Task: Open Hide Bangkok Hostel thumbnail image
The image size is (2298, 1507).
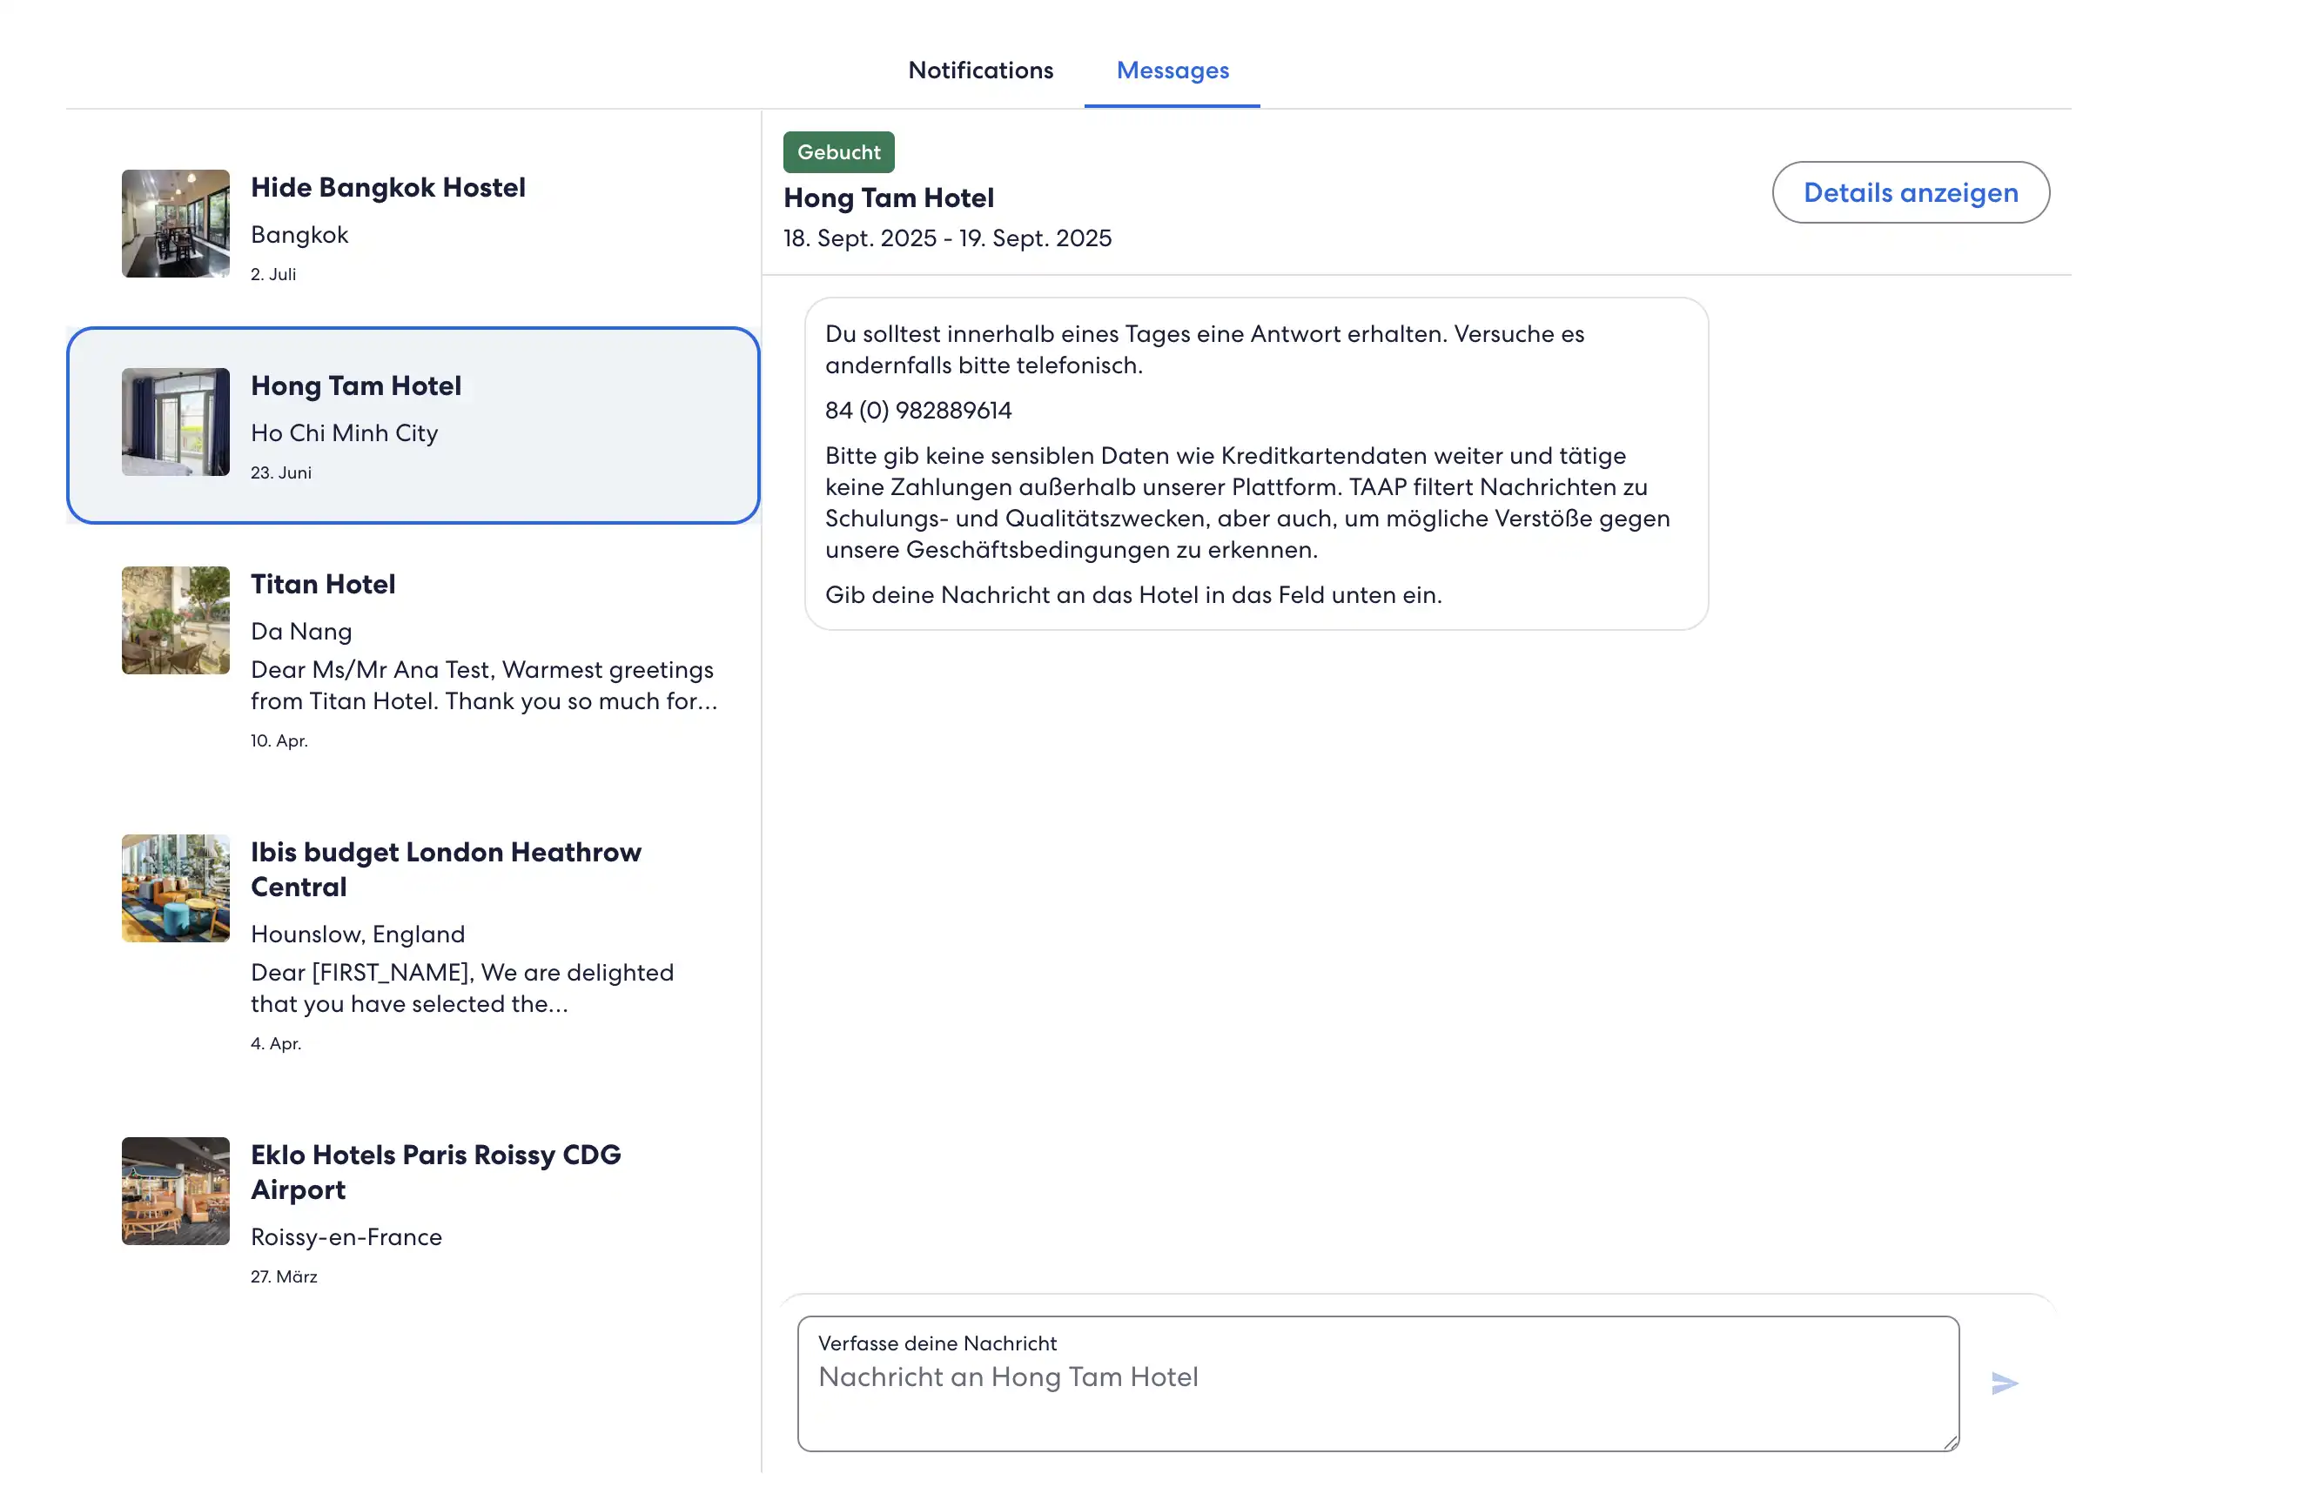Action: tap(175, 223)
